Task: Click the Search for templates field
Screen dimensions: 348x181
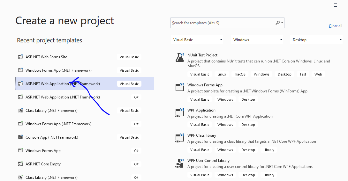Action: 227,23
